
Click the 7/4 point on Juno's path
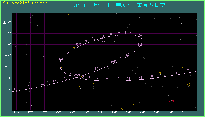point(139,37)
